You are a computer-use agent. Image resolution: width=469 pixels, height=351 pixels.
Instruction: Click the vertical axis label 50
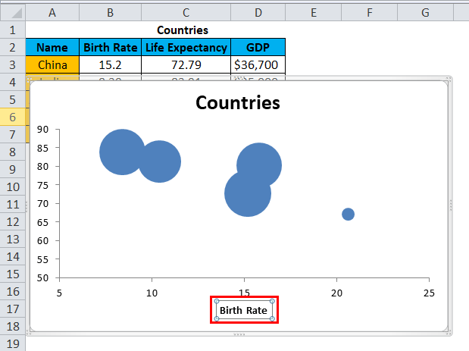click(x=42, y=277)
